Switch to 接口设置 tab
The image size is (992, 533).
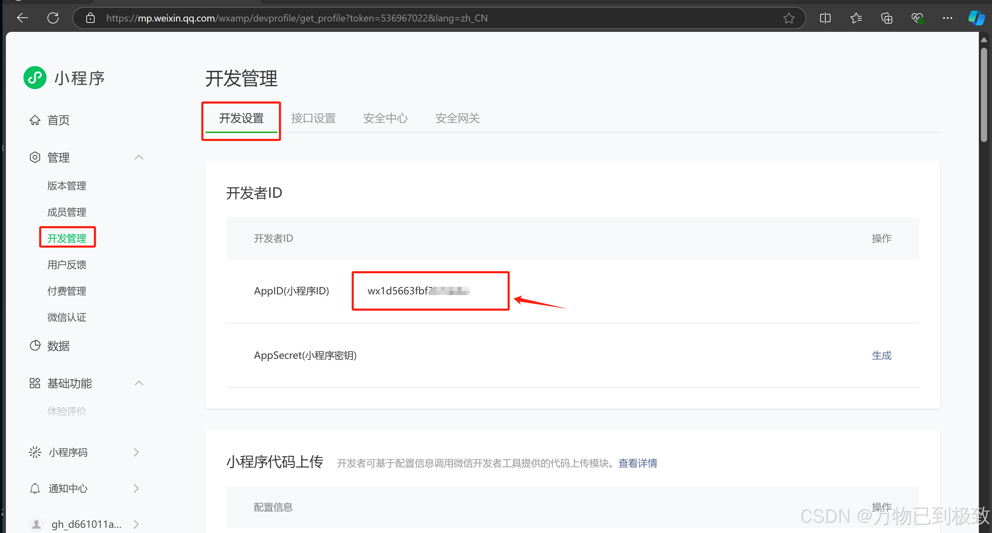click(313, 118)
